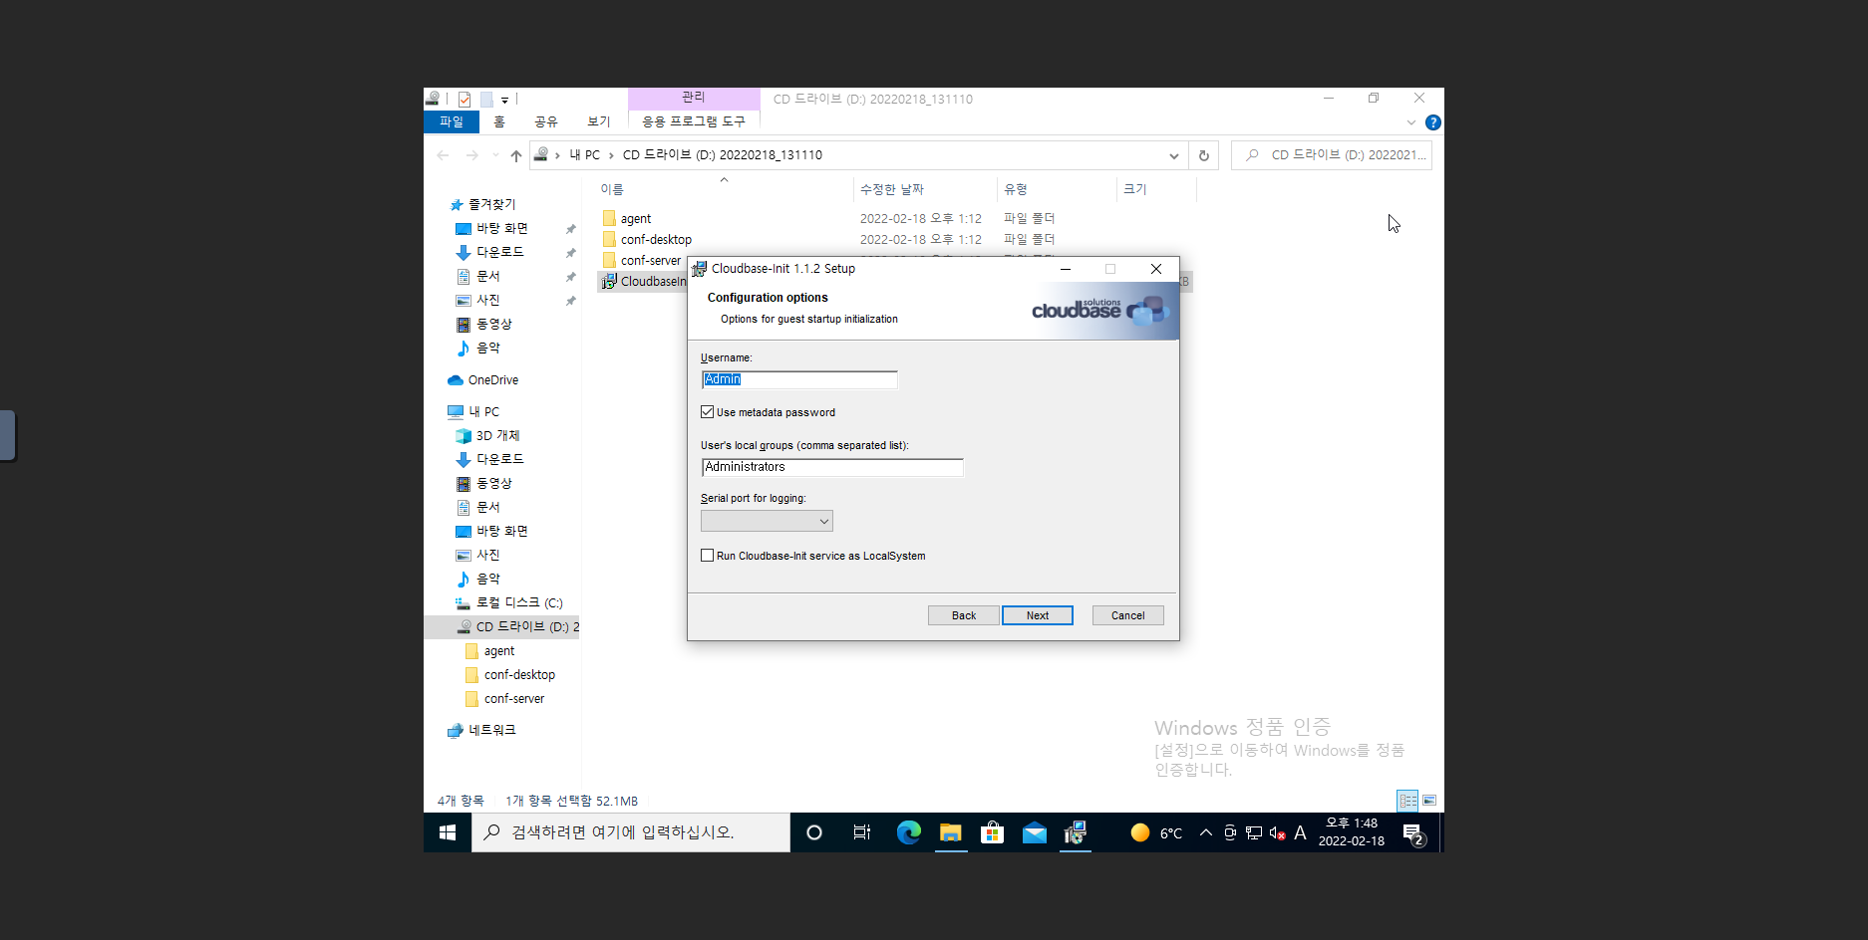Sort files by 이름 column header
Screen dimensions: 1868x940
725,189
